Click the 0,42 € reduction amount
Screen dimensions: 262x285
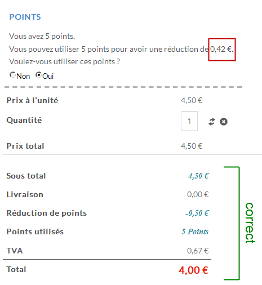221,50
